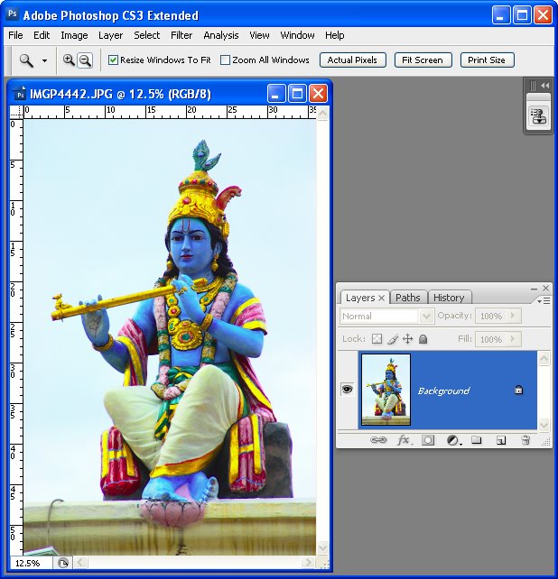Open the Opacity slider arrow
Screen dimensions: 558x579
513,316
